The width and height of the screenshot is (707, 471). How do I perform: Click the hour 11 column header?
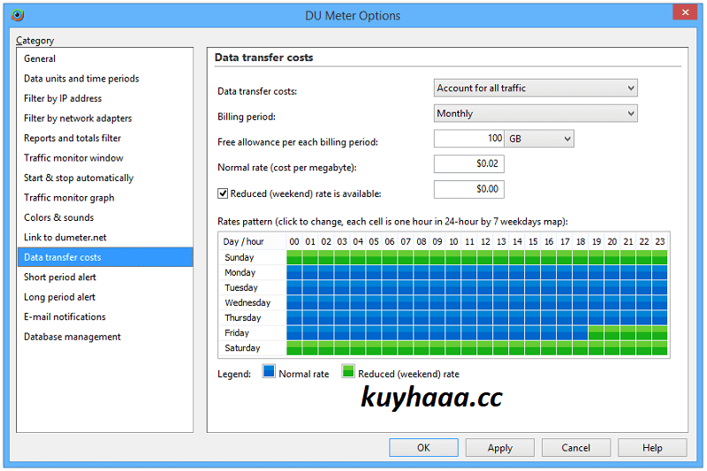pos(469,241)
